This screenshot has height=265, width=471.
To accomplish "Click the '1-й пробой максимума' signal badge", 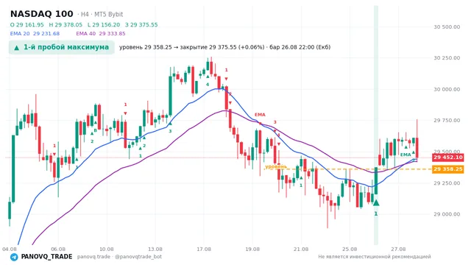I will [x=62, y=47].
